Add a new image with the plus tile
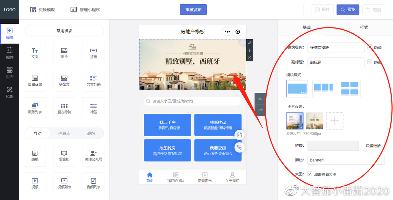393x200 pixels. point(334,121)
